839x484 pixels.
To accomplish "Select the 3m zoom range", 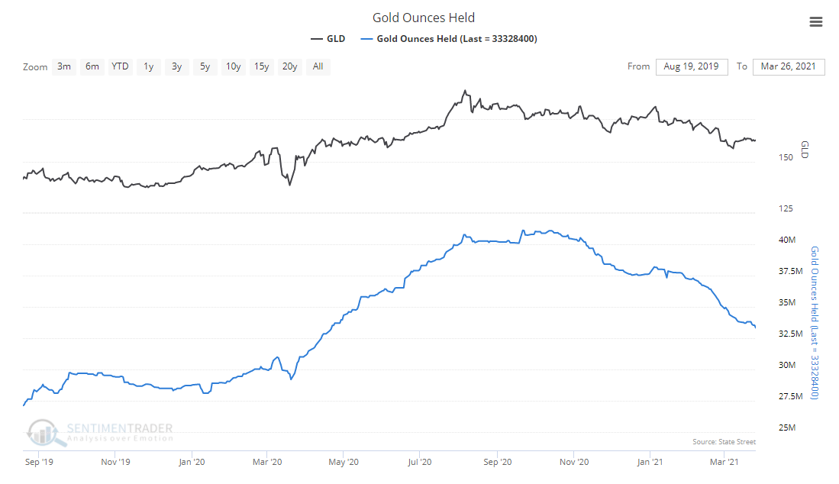I will pyautogui.click(x=64, y=66).
